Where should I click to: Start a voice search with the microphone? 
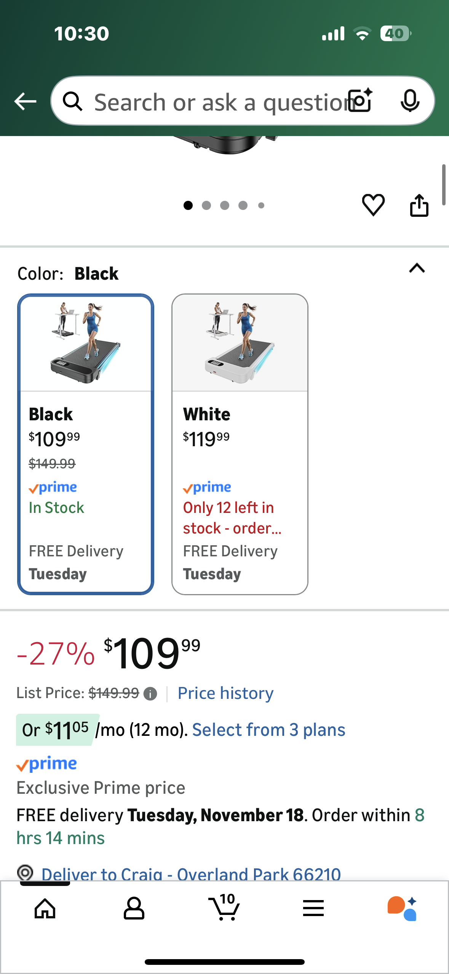[x=411, y=101]
